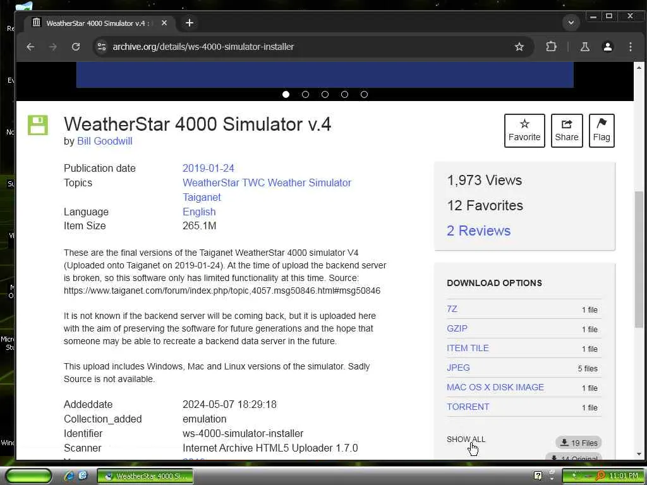
Task: Select the first carousel dot
Action: [x=286, y=95]
